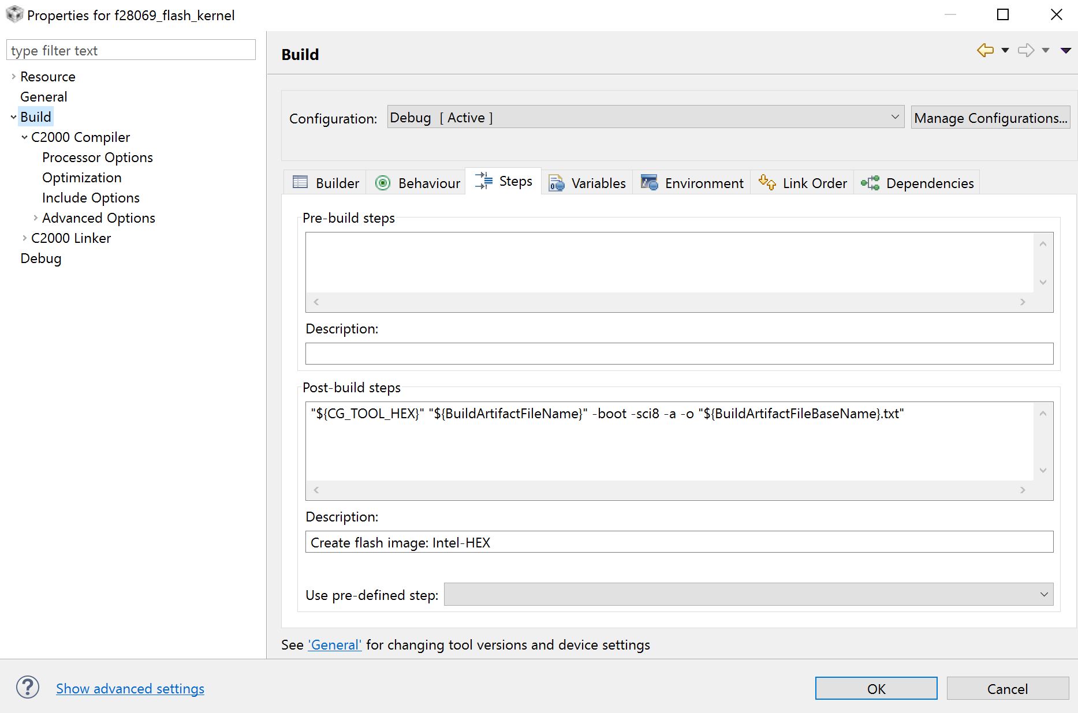Select Processor Options in the tree
1078x713 pixels.
point(98,157)
